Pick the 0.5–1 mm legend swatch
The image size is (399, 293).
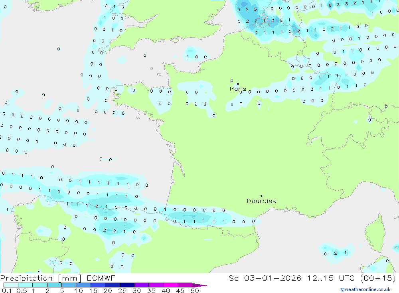tap(25, 285)
